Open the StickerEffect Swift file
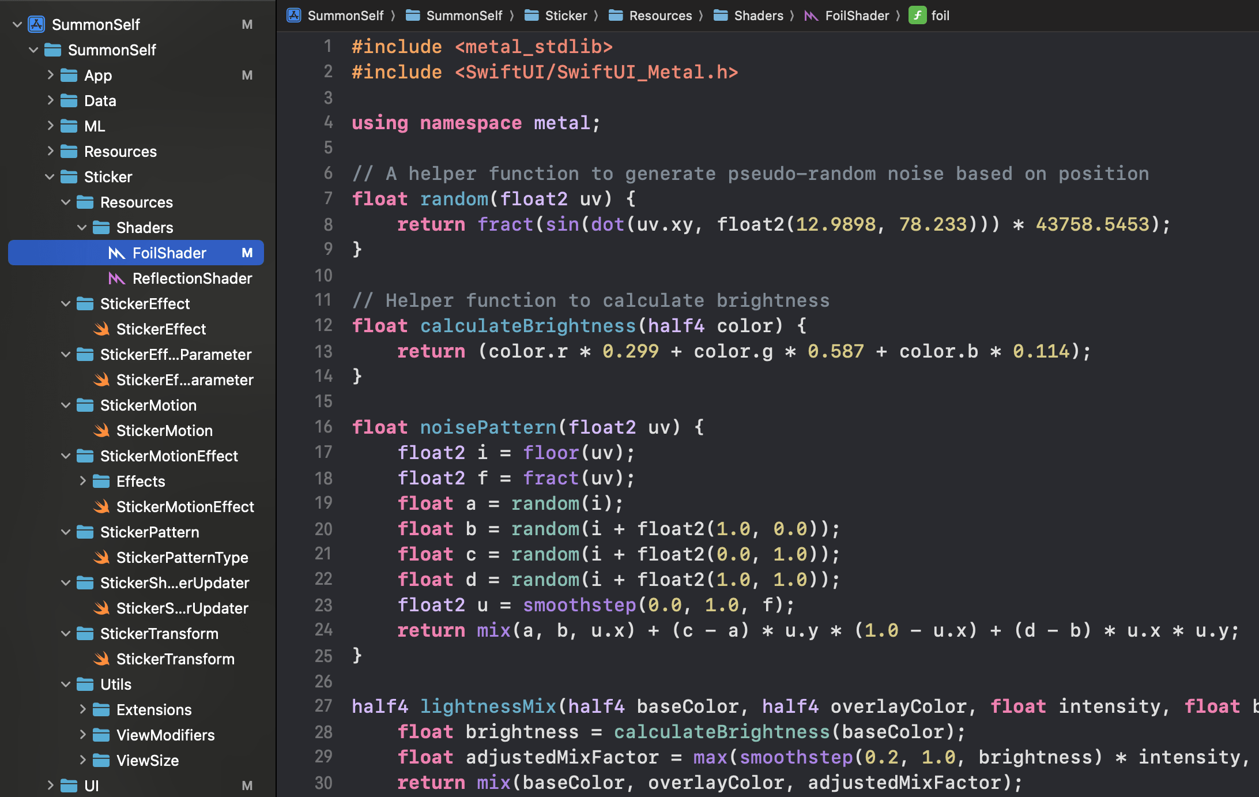The width and height of the screenshot is (1259, 797). pos(160,329)
